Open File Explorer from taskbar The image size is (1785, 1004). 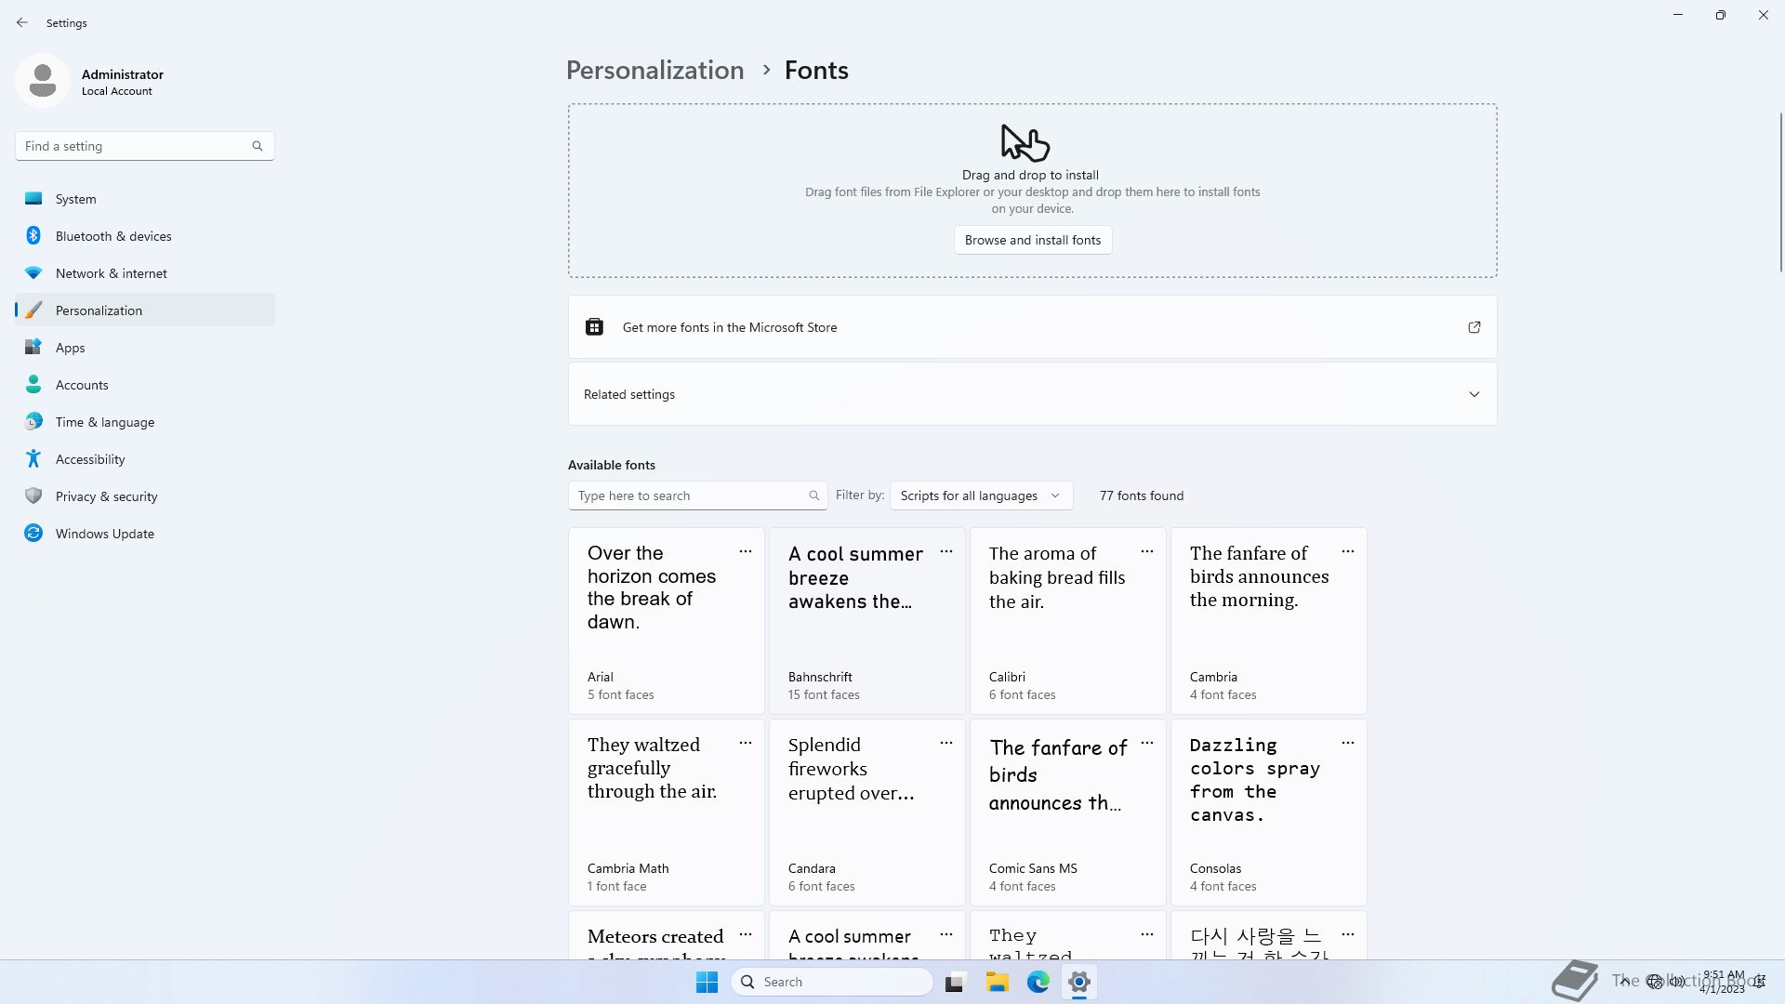coord(997,982)
